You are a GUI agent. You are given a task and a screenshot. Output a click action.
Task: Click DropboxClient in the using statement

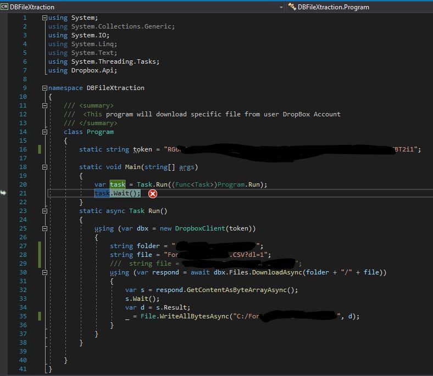(x=199, y=228)
